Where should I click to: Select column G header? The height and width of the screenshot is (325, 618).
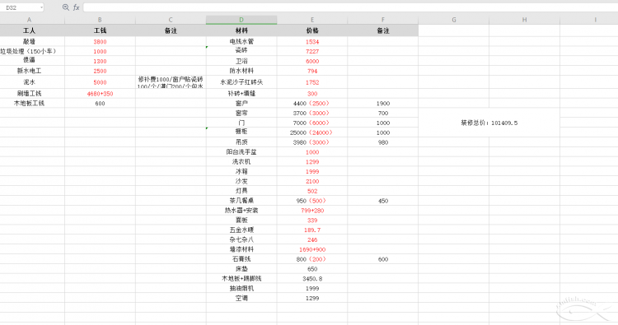pos(454,20)
